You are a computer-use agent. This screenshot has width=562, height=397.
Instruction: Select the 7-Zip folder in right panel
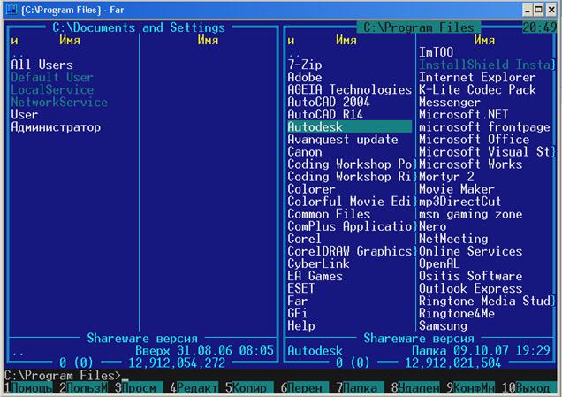pos(307,65)
